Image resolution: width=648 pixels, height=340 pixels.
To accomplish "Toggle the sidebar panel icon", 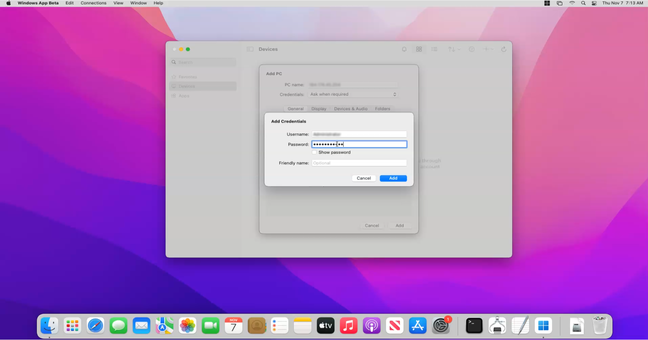I will click(250, 49).
